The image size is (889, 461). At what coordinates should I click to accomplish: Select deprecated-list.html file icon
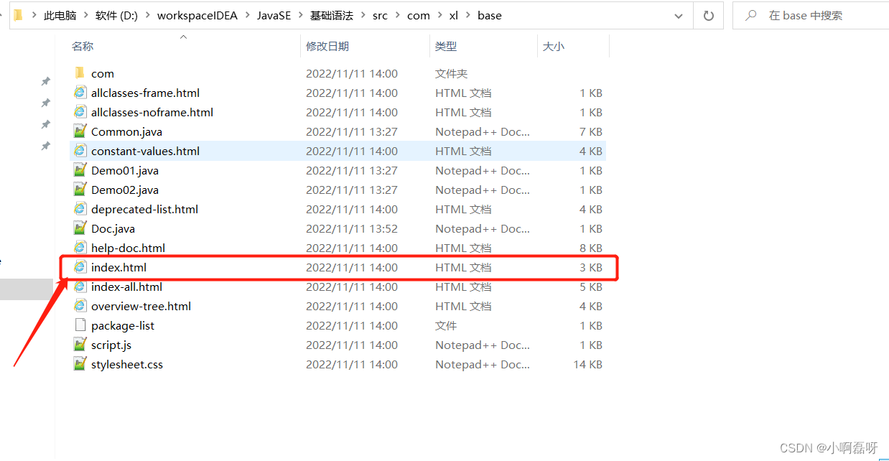click(80, 209)
